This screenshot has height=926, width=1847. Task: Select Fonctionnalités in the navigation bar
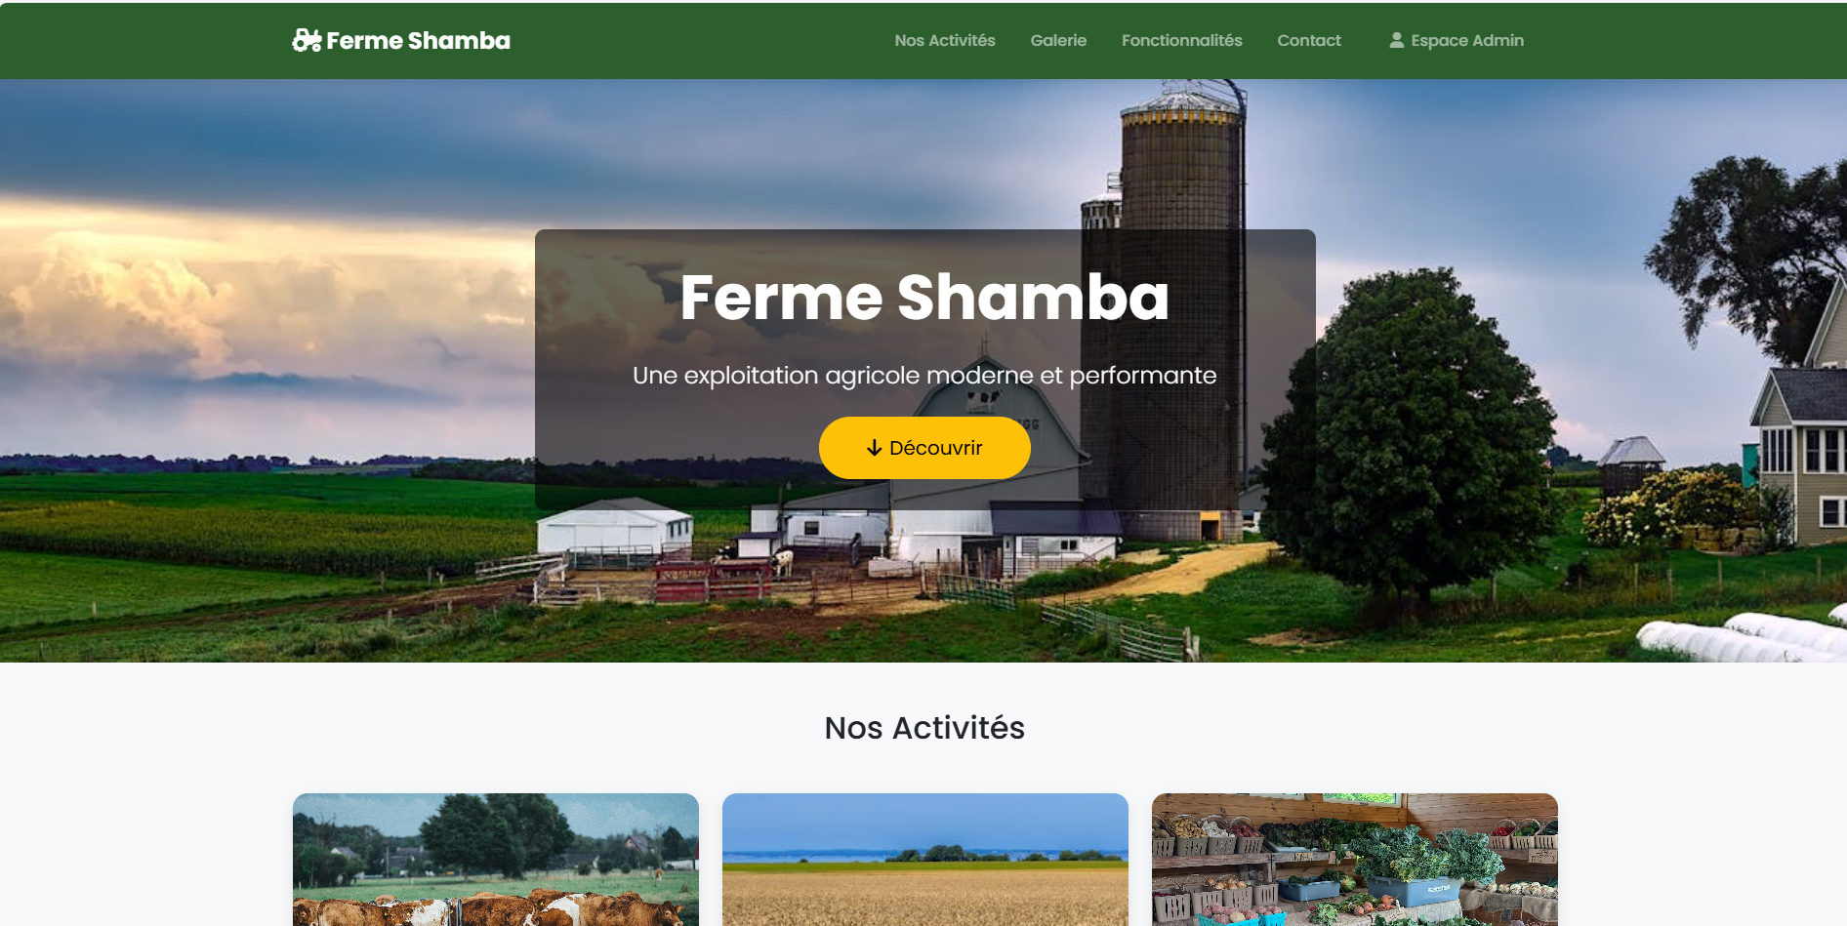coord(1181,40)
